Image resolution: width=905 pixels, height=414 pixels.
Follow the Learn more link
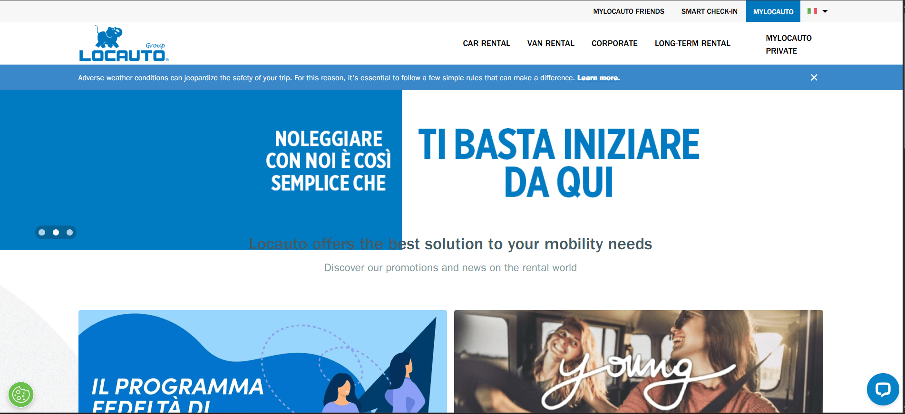tap(598, 78)
